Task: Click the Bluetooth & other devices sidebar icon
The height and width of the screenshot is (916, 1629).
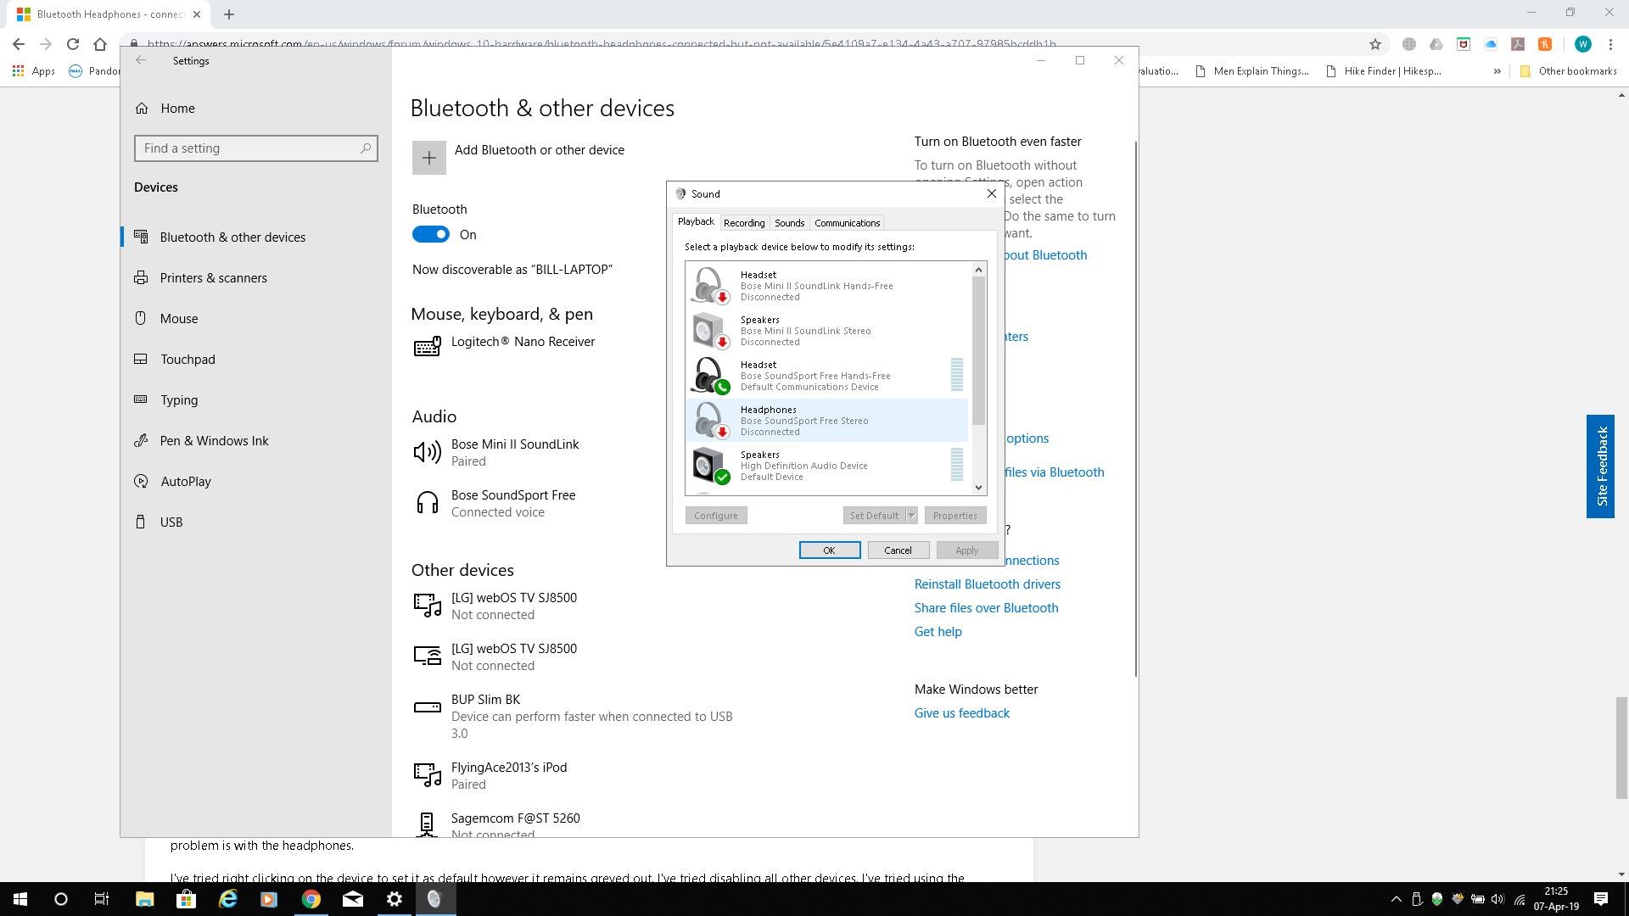Action: [142, 237]
